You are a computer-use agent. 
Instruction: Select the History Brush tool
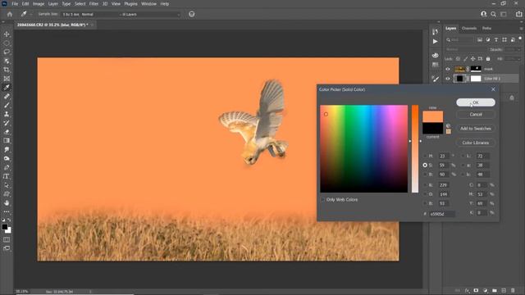tap(7, 123)
